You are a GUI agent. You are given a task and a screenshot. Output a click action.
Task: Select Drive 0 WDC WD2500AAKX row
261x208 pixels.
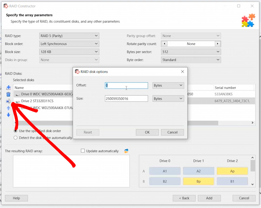point(43,94)
